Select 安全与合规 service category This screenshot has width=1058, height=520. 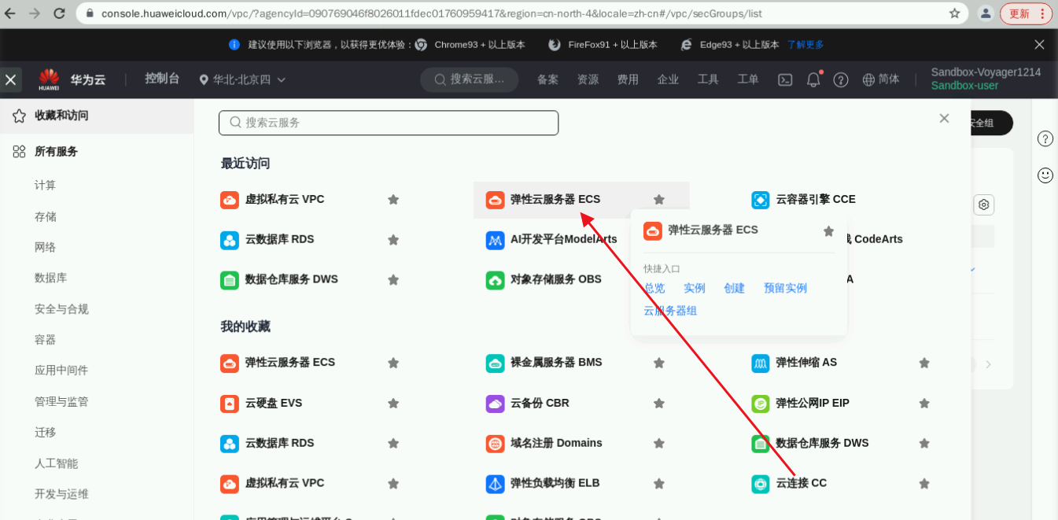(61, 309)
